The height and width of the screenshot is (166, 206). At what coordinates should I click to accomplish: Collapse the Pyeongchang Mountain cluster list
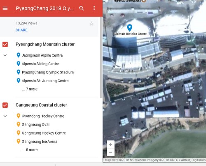tap(5, 55)
